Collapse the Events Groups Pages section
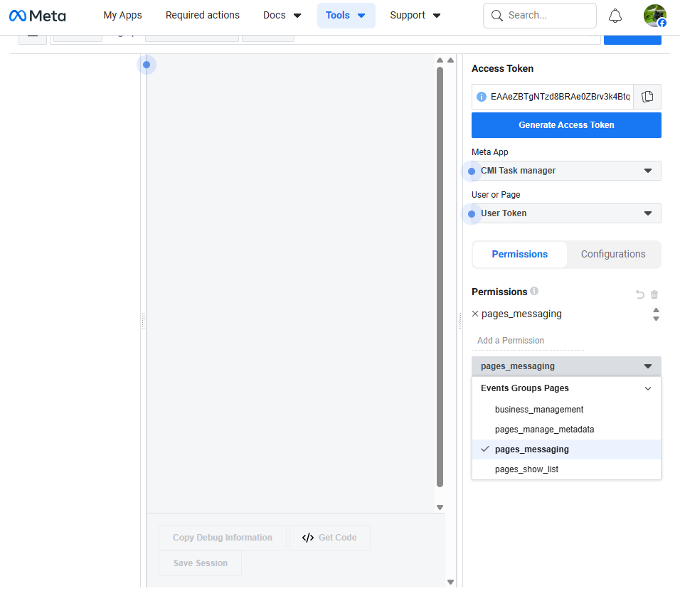This screenshot has height=596, width=680. 647,388
